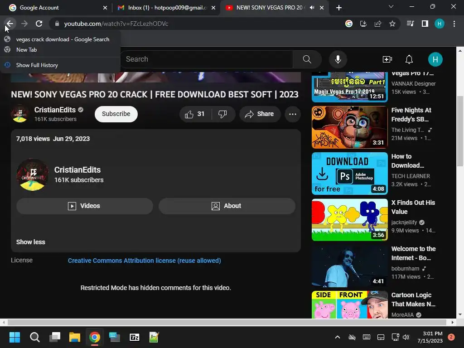Open Chrome three-dot menu
Image resolution: width=464 pixels, height=348 pixels.
454,24
